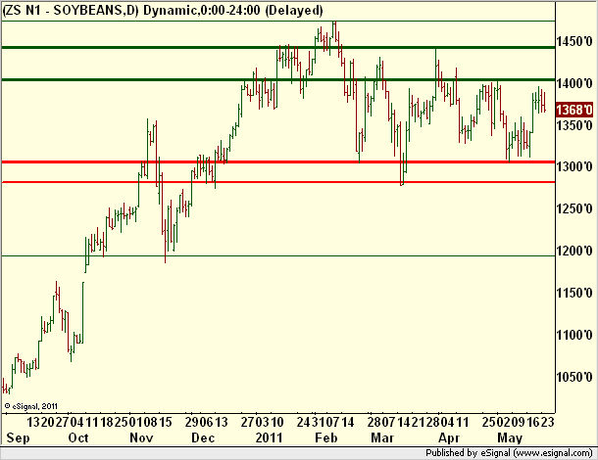Image resolution: width=598 pixels, height=460 pixels.
Task: Click the 1300'0 price axis label
Action: coord(574,166)
